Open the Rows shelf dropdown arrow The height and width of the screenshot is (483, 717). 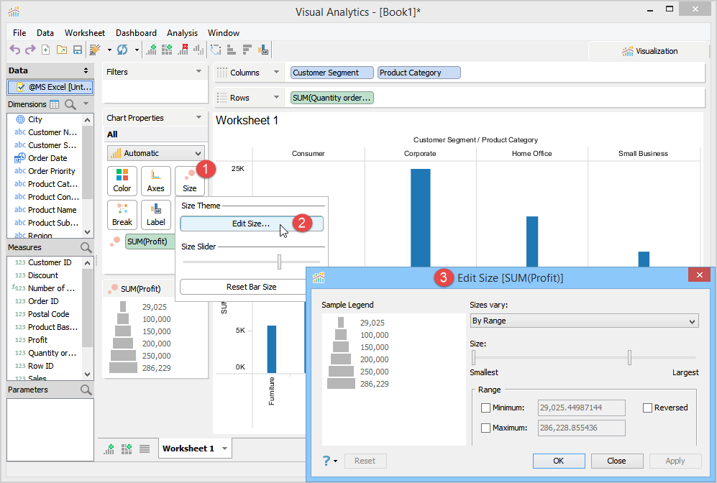point(276,97)
